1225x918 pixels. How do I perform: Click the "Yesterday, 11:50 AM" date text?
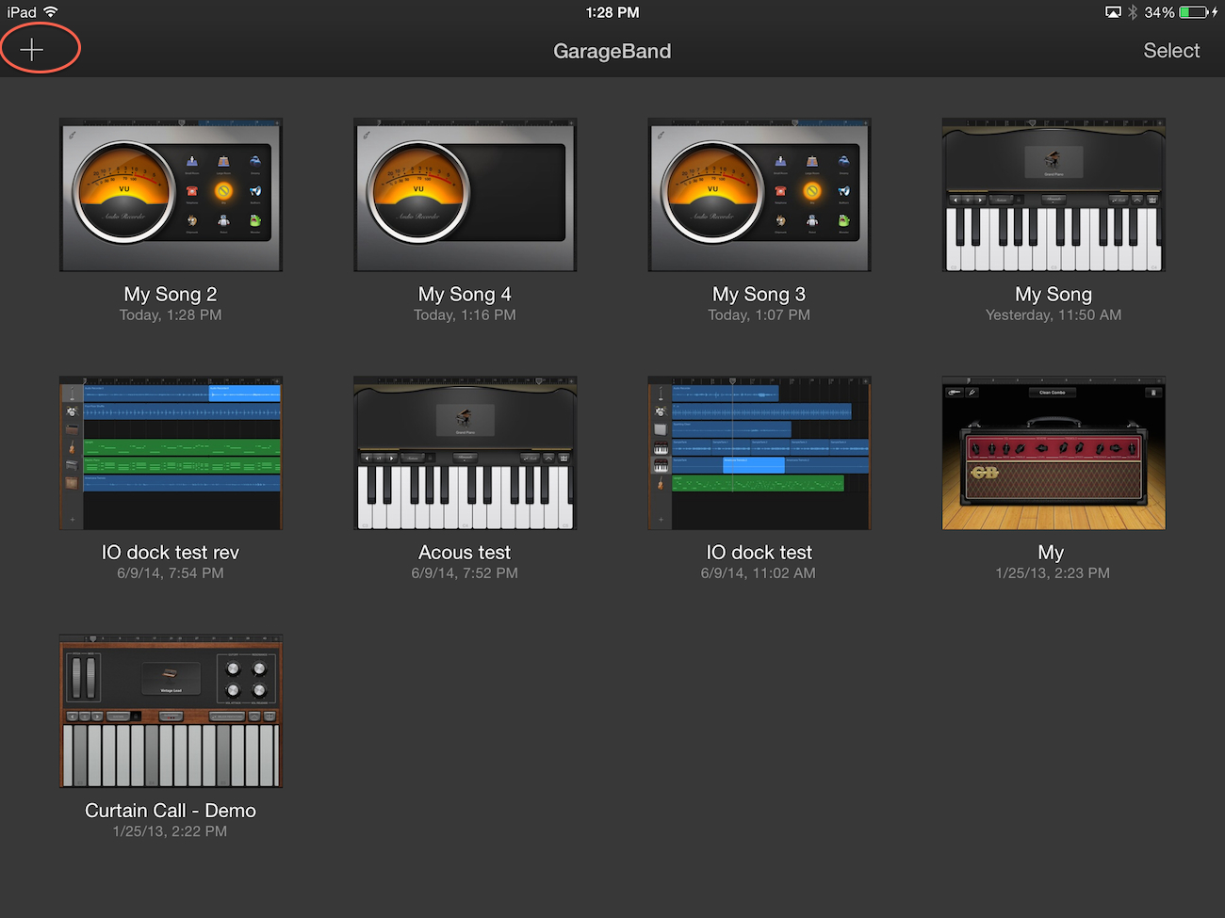[x=1053, y=315]
